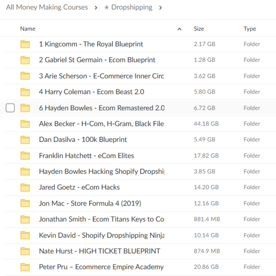Click the Alex Becker H-Com folder icon
The width and height of the screenshot is (276, 276).
pos(25,124)
